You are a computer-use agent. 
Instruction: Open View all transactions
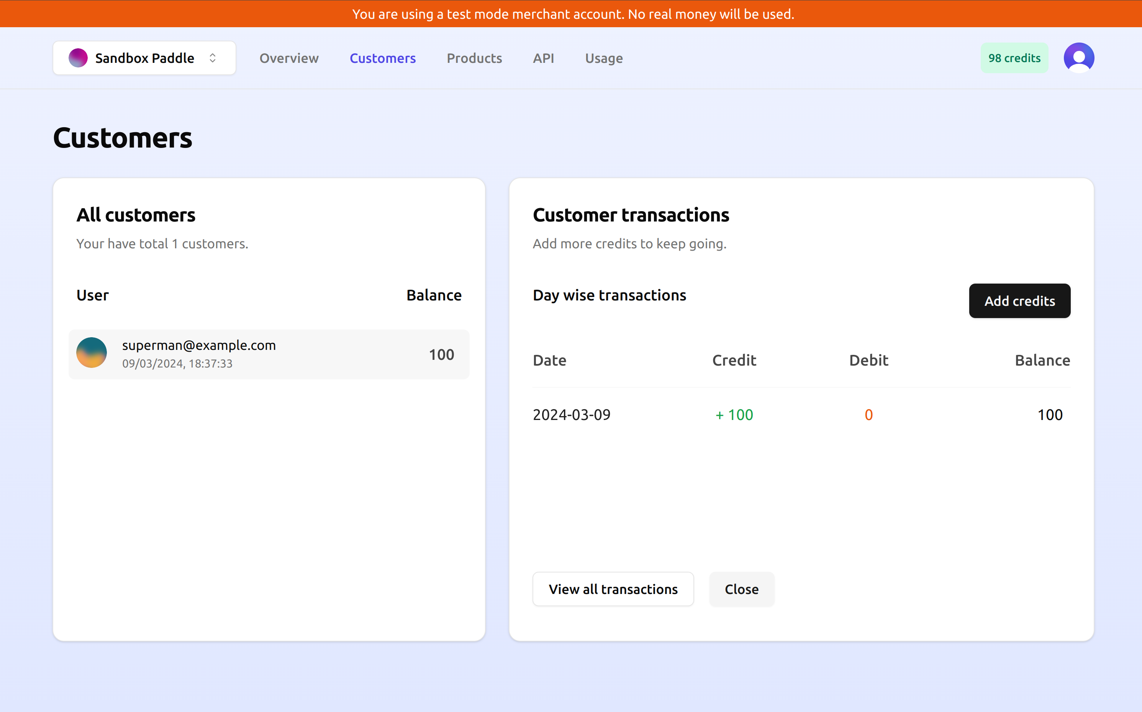[613, 589]
